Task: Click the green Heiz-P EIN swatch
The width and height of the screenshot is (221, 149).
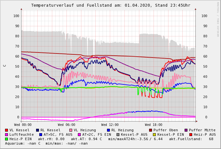Action: (7, 139)
